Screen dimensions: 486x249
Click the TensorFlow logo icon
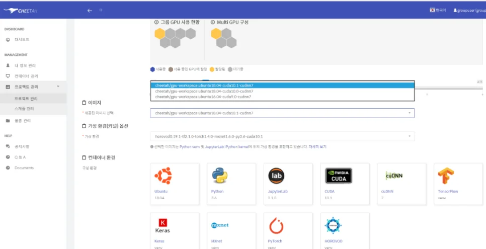445,176
